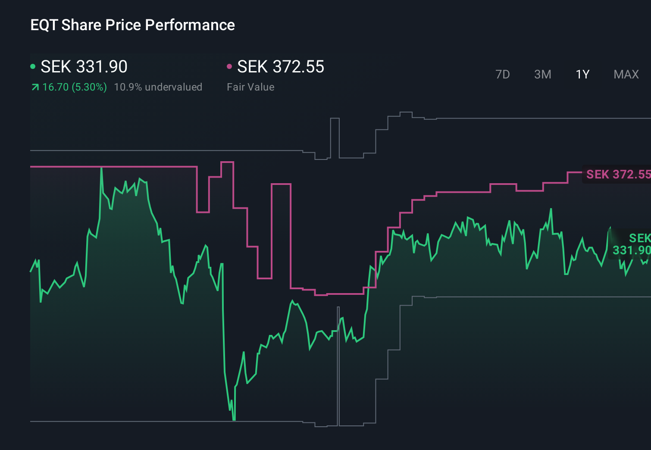Select the green current price legend dot
This screenshot has width=651, height=450.
(33, 66)
